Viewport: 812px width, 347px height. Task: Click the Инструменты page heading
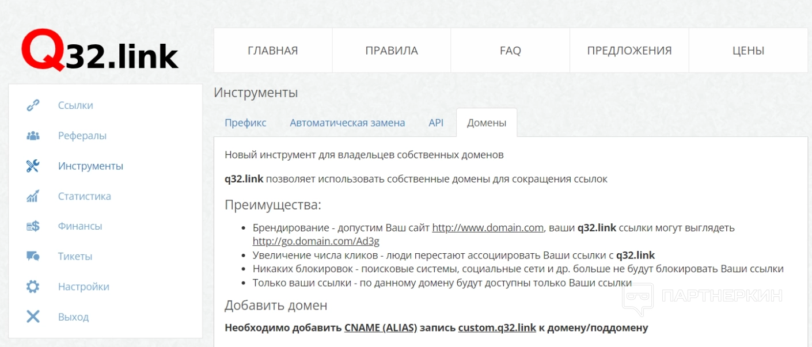tap(256, 93)
